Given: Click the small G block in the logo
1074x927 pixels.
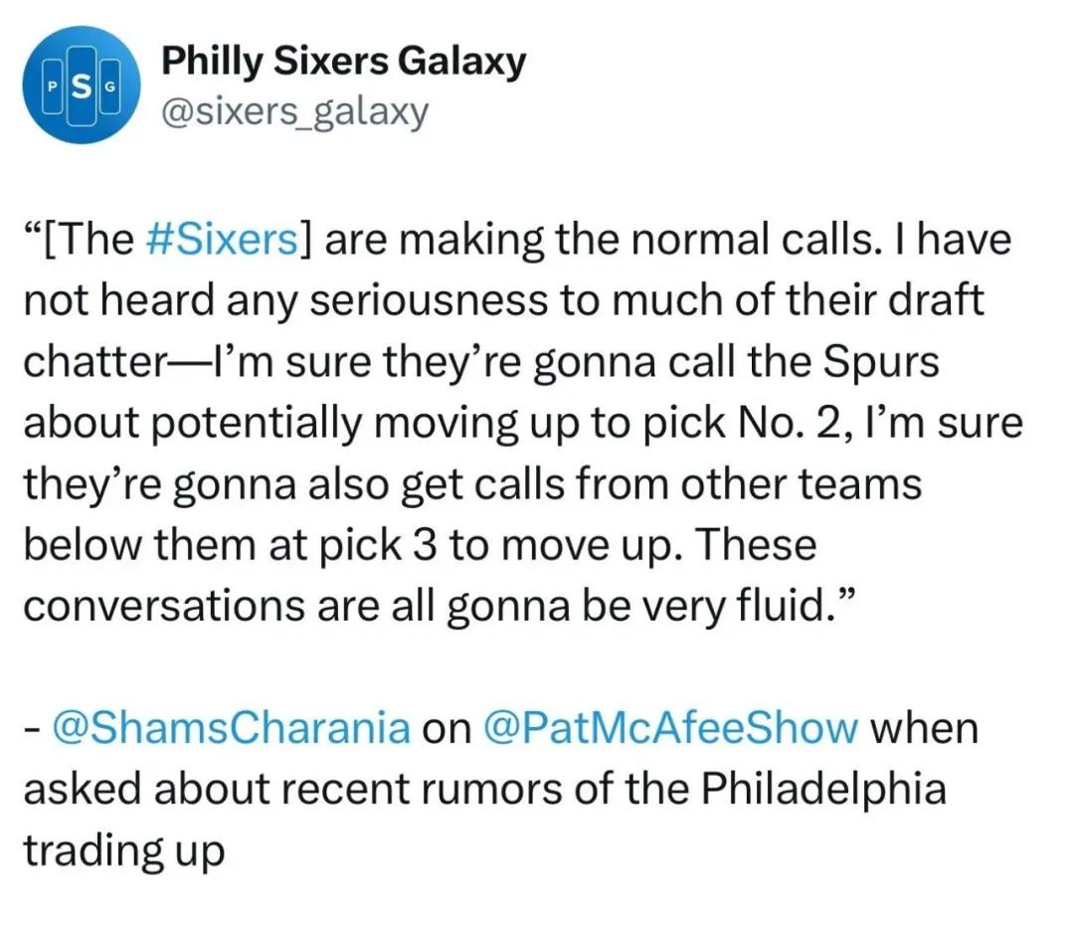Looking at the screenshot, I should [109, 87].
